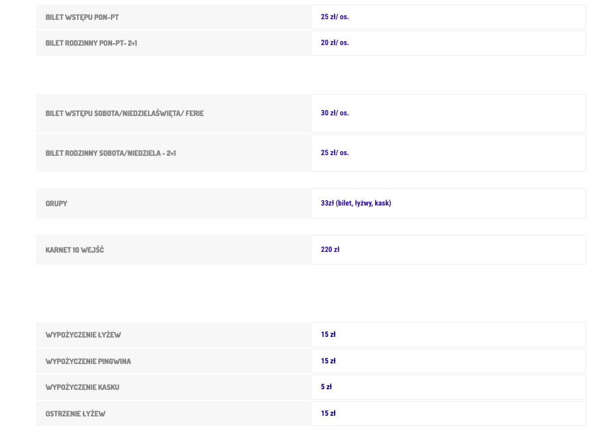Select the skate rental '15 zł' price
The image size is (612, 437).
[328, 335]
